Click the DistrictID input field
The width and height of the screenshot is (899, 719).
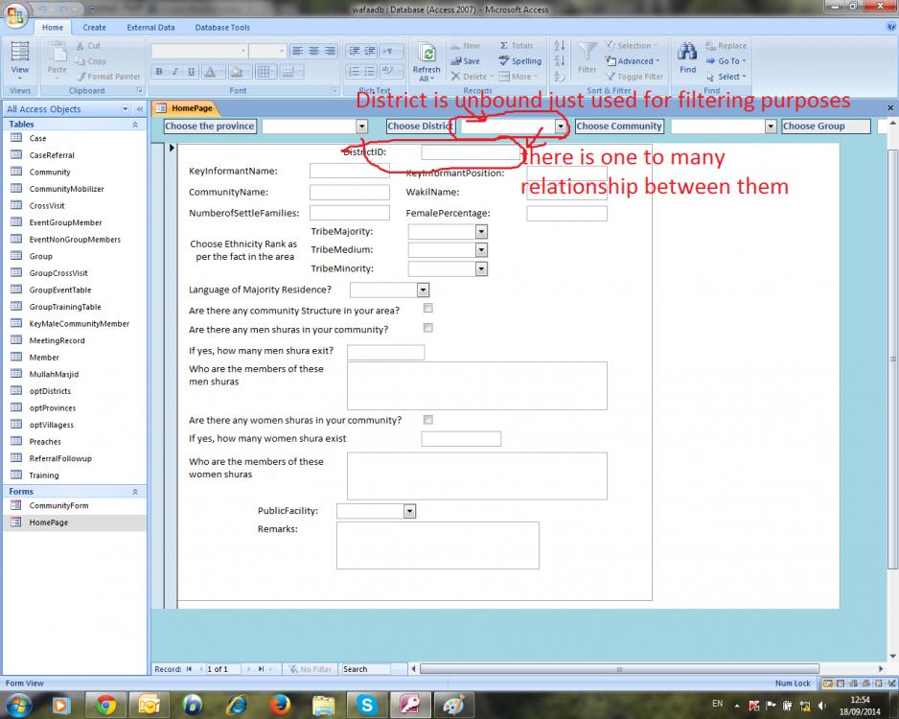[471, 151]
